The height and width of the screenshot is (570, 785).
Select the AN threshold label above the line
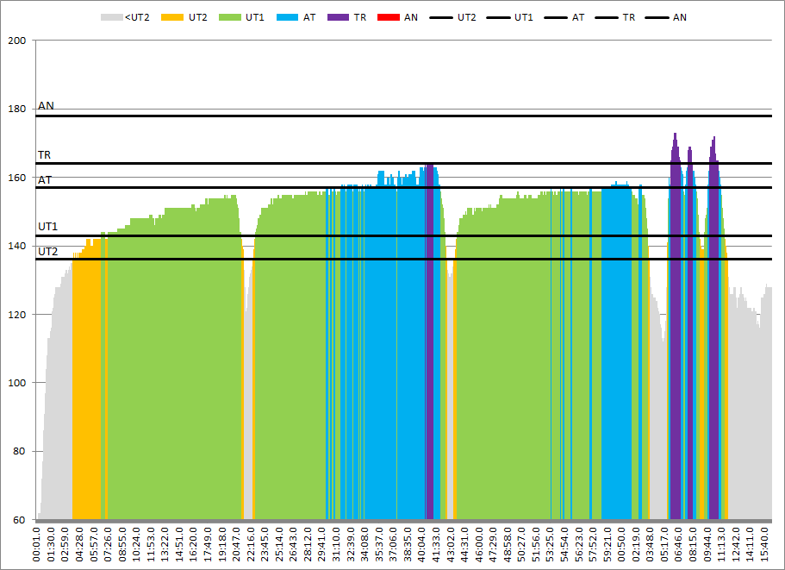[46, 106]
